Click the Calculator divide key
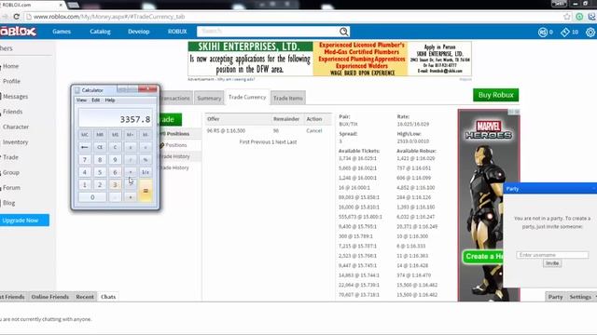 (x=131, y=159)
